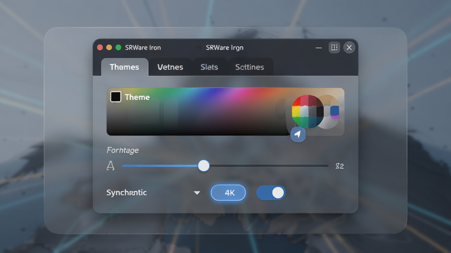451x253 pixels.
Task: Click the Synchantic label
Action: 126,192
